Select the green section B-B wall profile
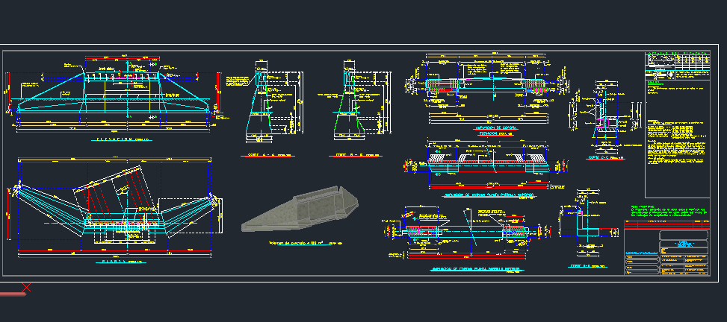The height and width of the screenshot is (322, 727). coord(350,112)
